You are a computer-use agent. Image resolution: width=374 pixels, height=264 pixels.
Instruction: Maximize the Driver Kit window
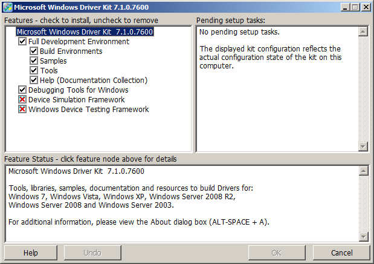355,7
